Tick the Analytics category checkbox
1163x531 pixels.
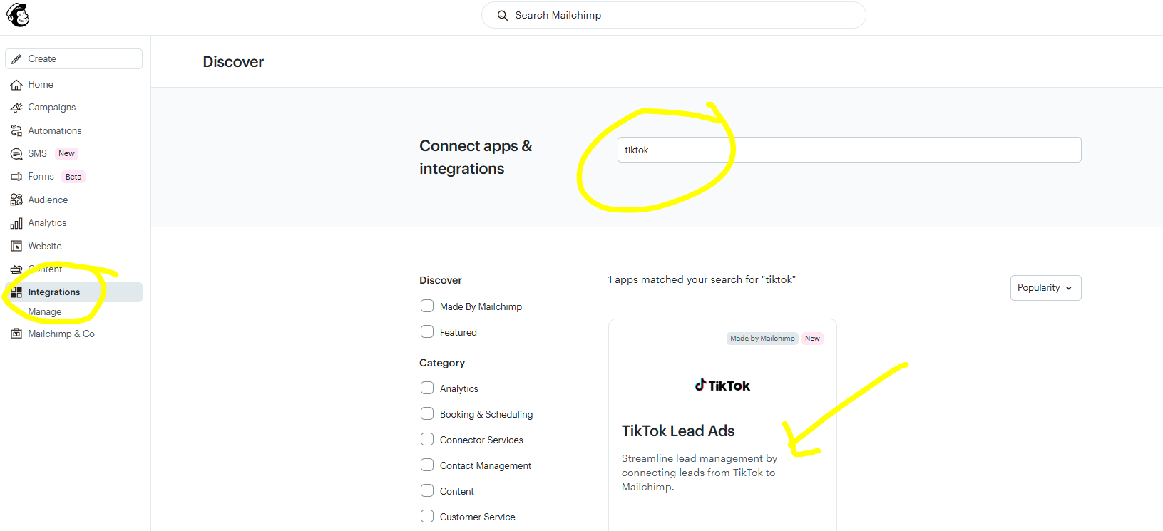tap(427, 388)
